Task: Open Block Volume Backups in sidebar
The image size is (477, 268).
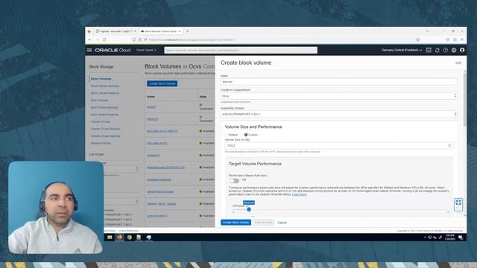Action: [105, 86]
